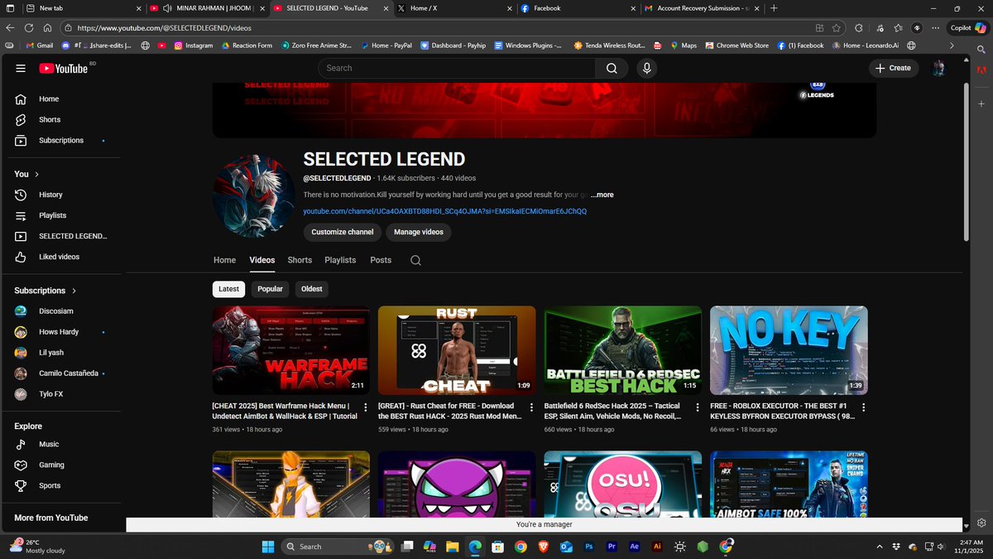The width and height of the screenshot is (993, 559).
Task: Click the Manage videos button
Action: pos(419,232)
